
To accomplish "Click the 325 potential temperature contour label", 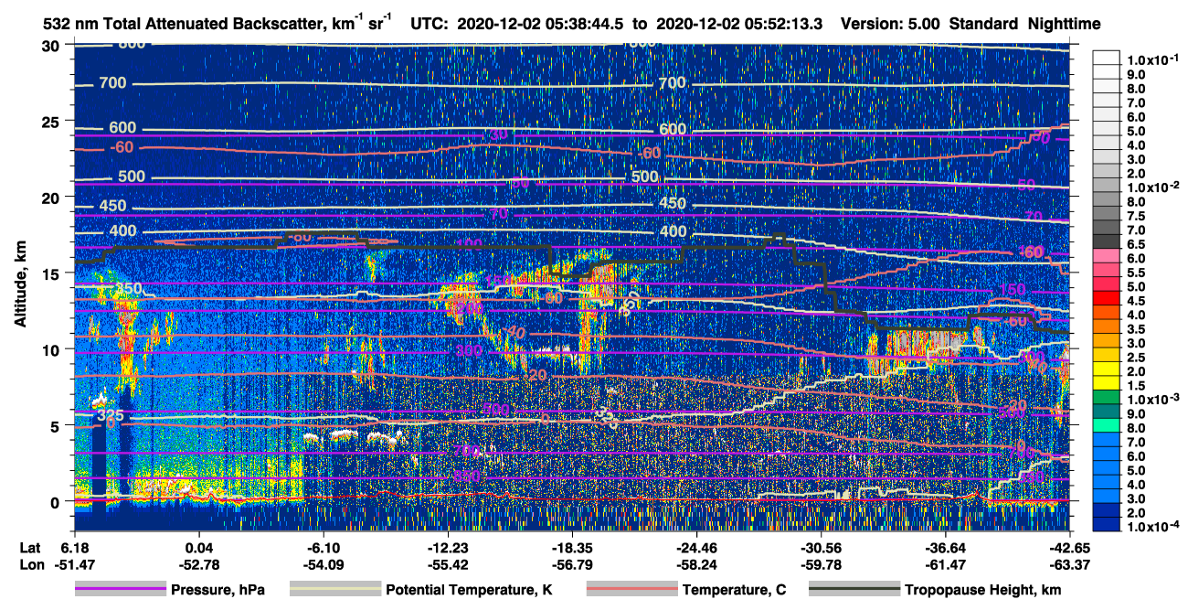I will point(109,416).
